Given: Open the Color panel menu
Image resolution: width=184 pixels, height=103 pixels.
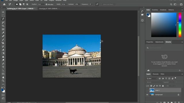Looking at the screenshot, I should point(182,10).
